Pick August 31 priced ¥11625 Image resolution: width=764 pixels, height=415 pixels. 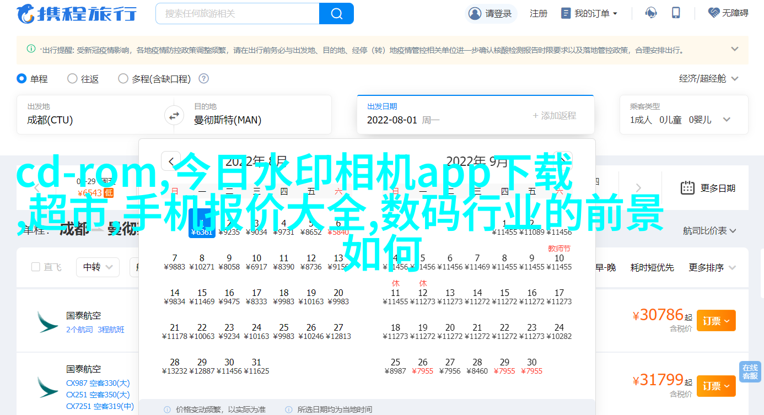pos(256,366)
